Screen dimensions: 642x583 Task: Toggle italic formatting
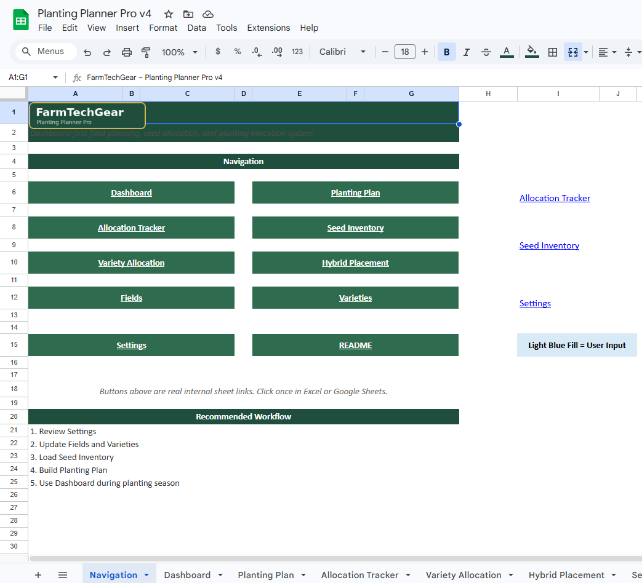[466, 52]
